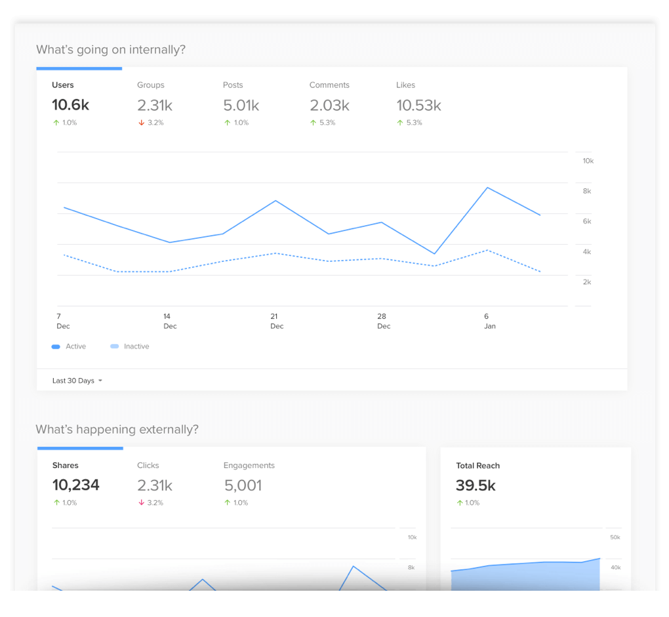The width and height of the screenshot is (669, 617).
Task: Click the 5.01k Posts value
Action: [x=241, y=105]
